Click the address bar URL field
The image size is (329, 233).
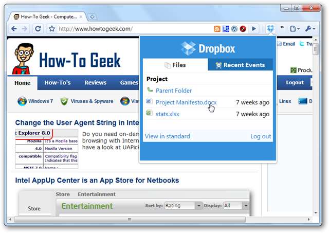[x=134, y=29]
